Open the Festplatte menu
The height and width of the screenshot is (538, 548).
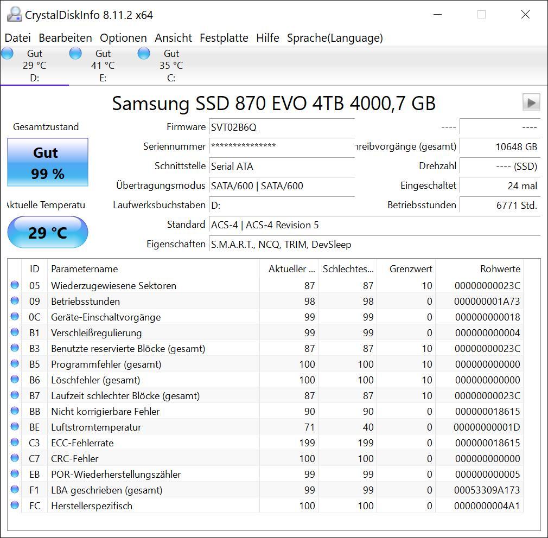pyautogui.click(x=224, y=38)
